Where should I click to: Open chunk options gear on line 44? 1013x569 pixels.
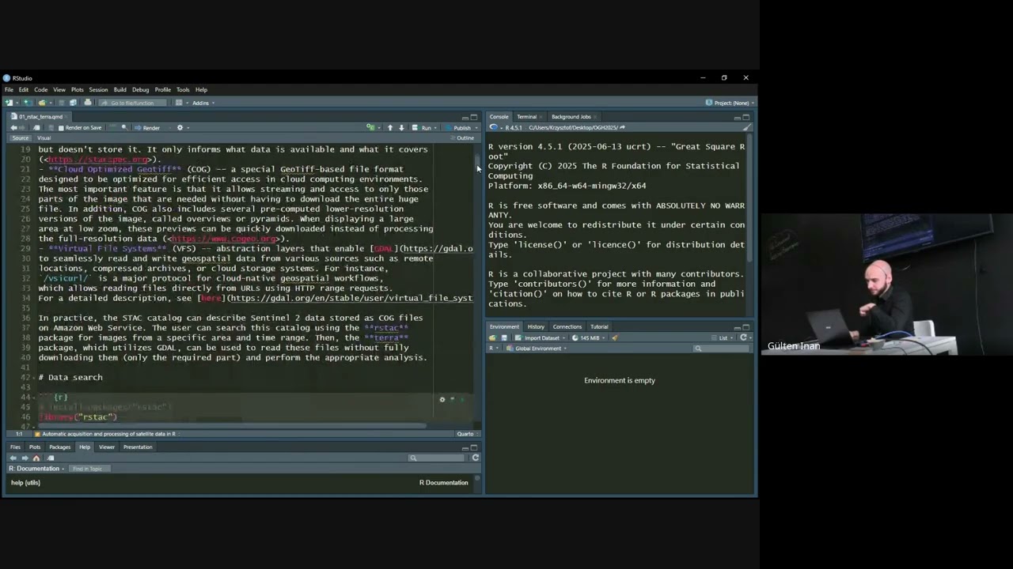click(x=442, y=399)
